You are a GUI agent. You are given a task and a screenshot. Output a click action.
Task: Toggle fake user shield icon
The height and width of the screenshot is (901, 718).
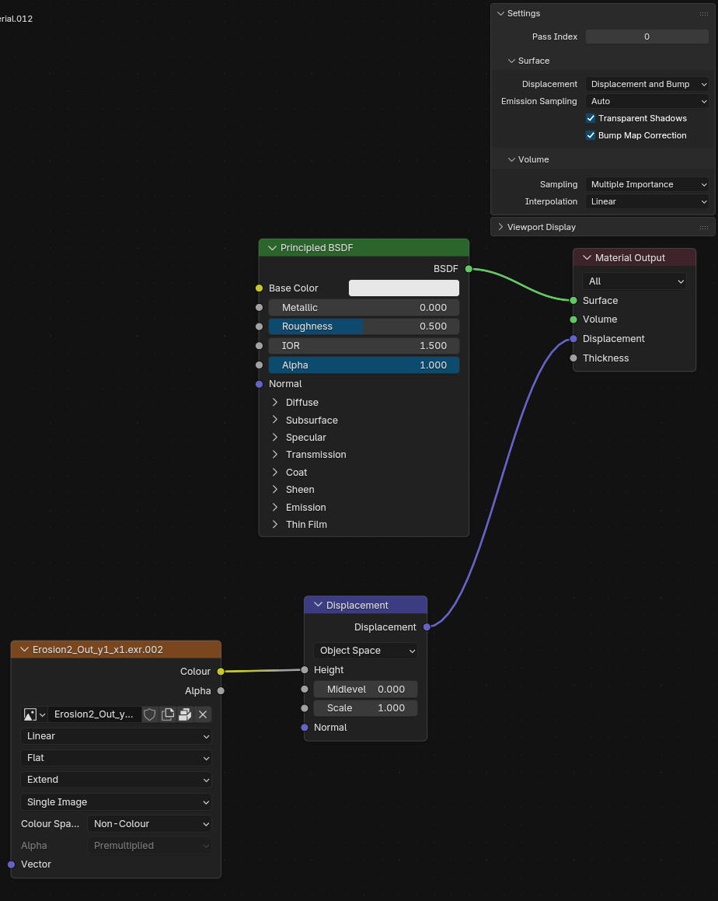(150, 714)
